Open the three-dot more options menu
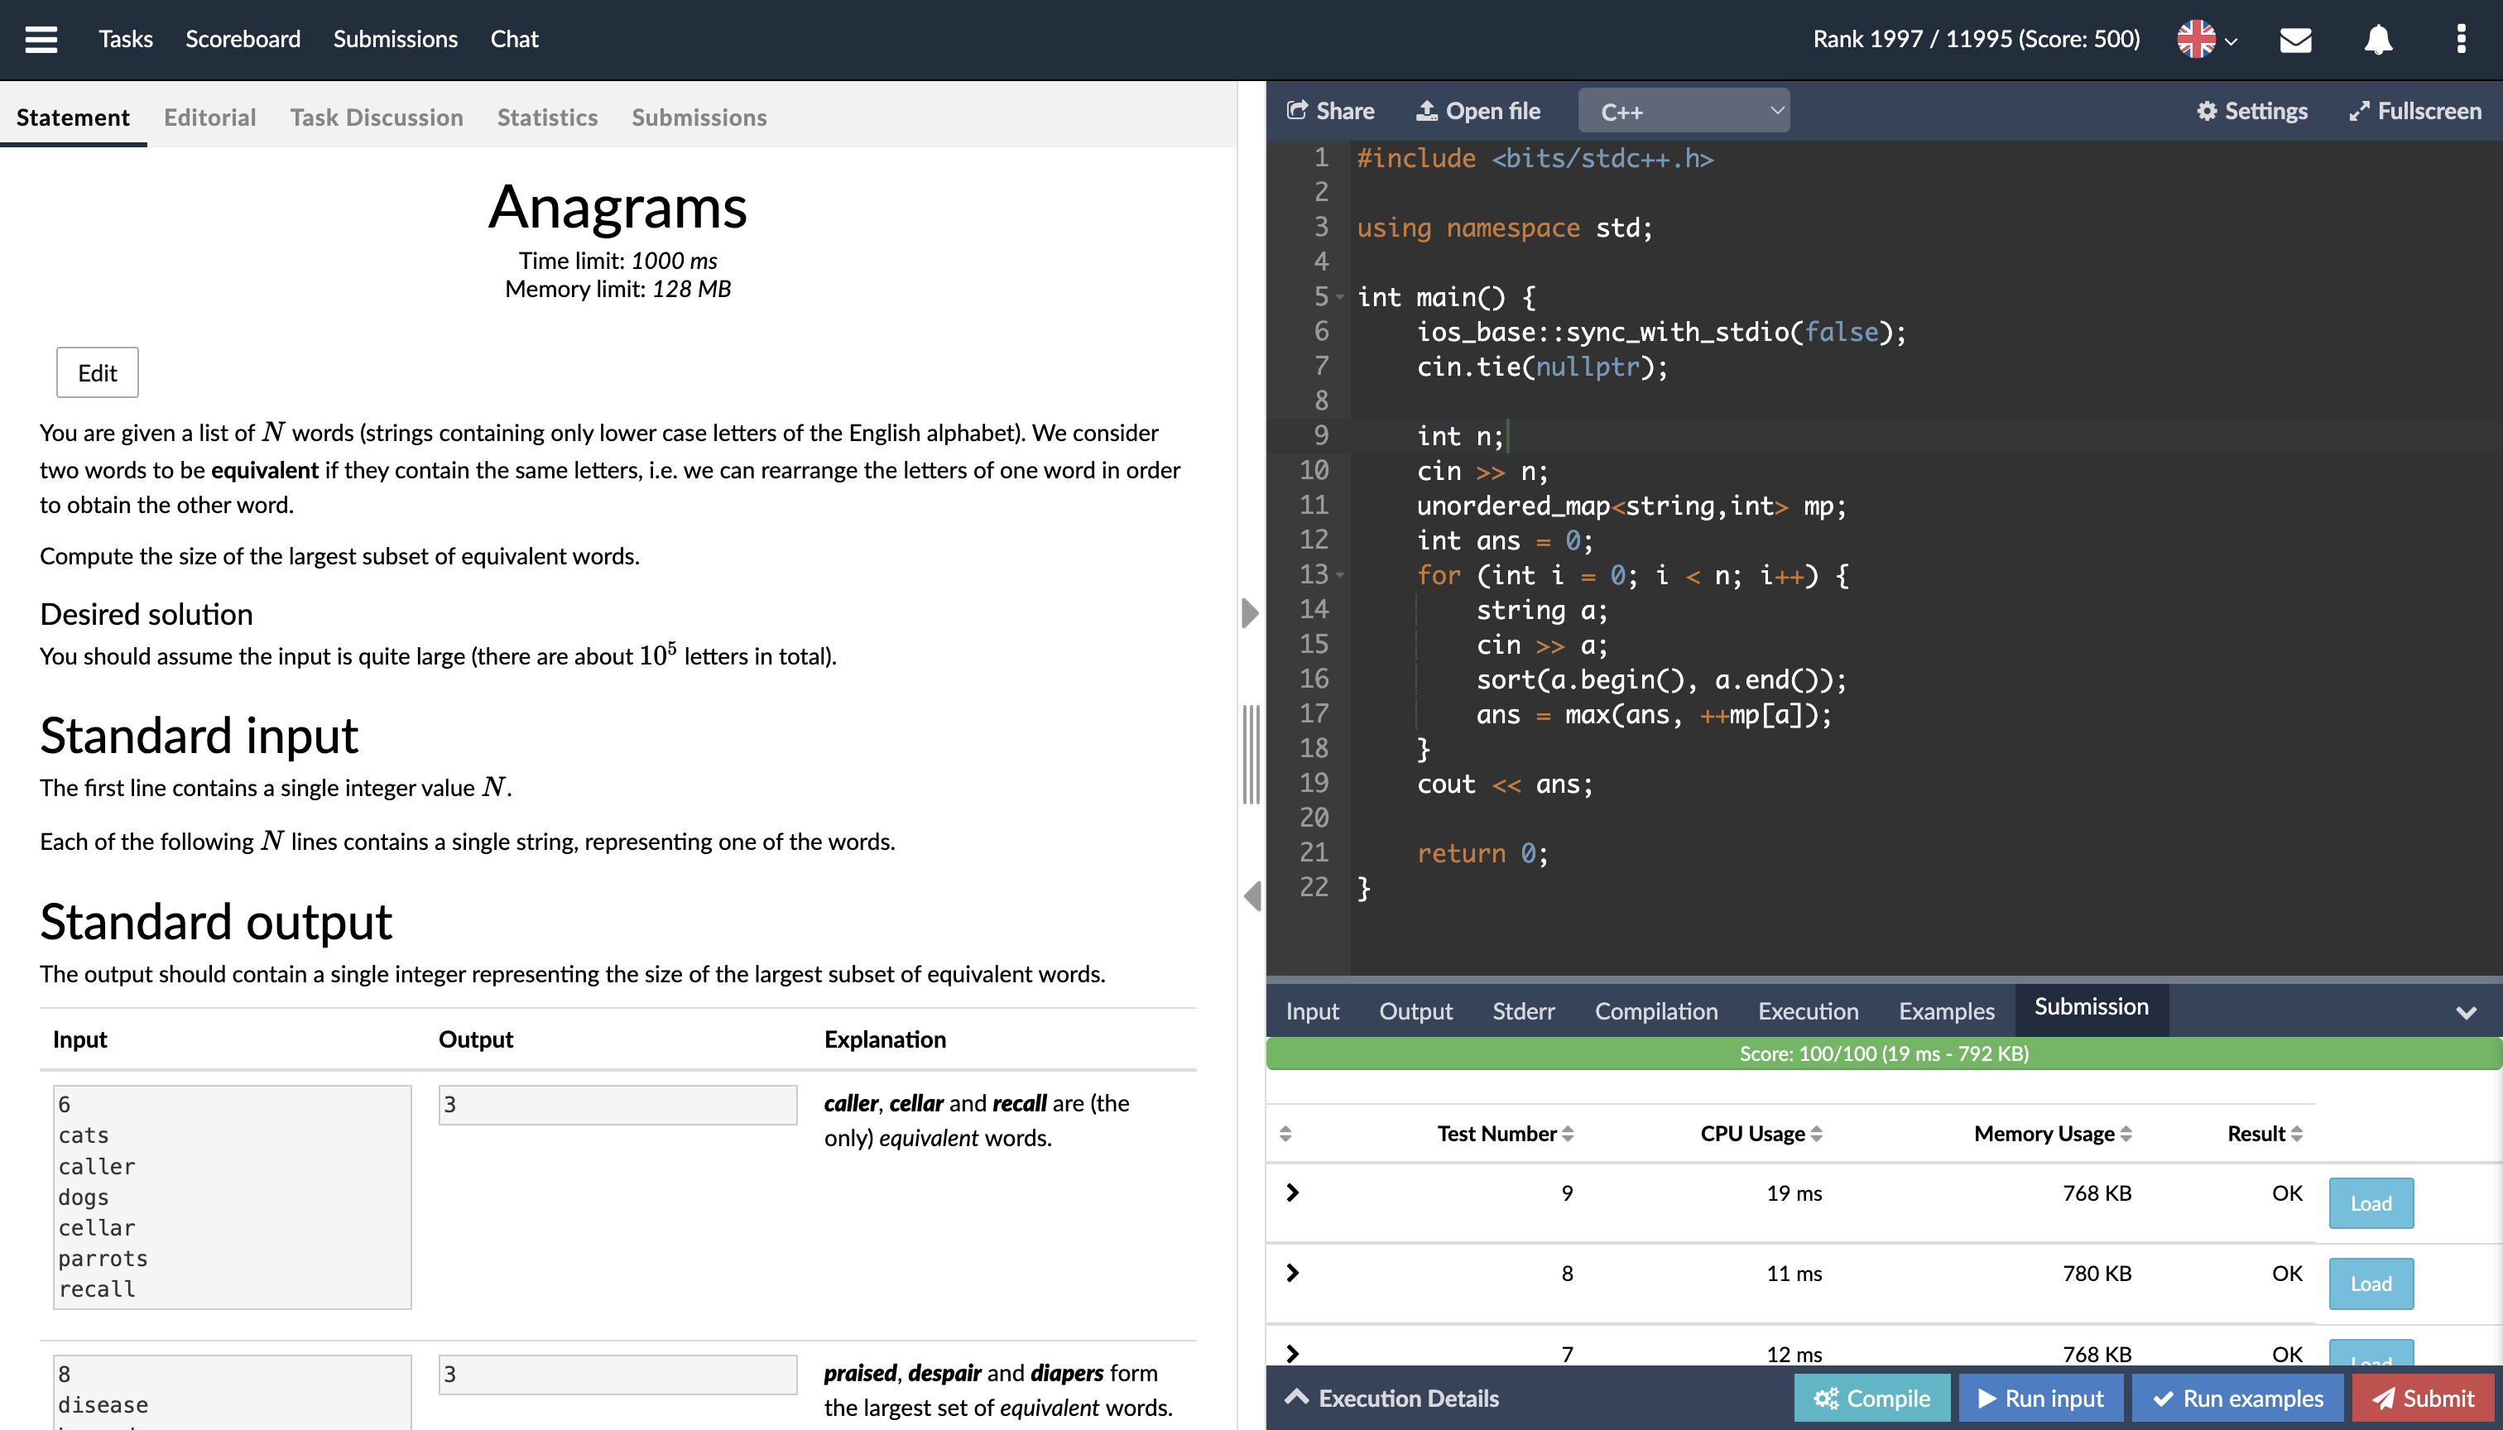2503x1430 pixels. pyautogui.click(x=2460, y=39)
